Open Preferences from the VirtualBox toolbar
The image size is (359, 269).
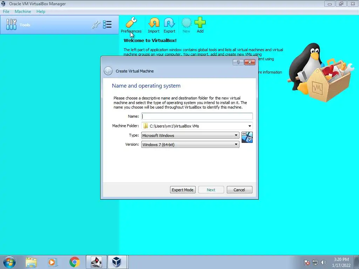[131, 25]
